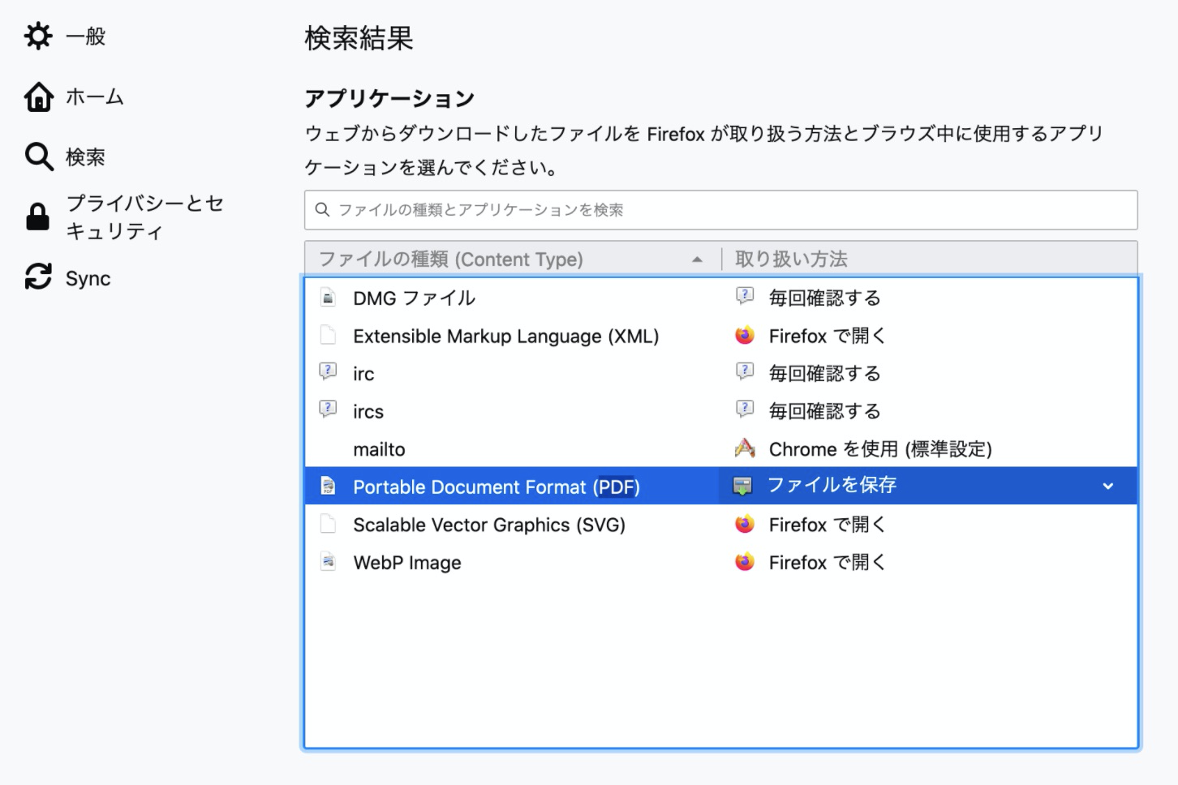Expand the PDF action dropdown chevron
The width and height of the screenshot is (1178, 785).
tap(1108, 486)
